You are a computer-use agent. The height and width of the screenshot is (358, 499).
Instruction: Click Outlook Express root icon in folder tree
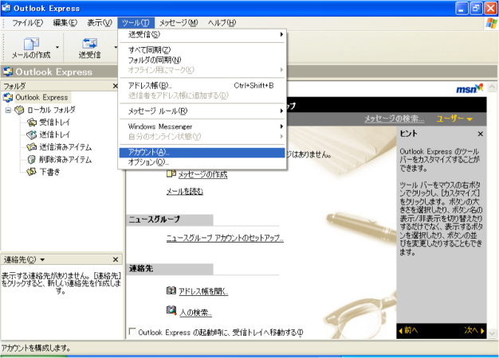pyautogui.click(x=8, y=97)
